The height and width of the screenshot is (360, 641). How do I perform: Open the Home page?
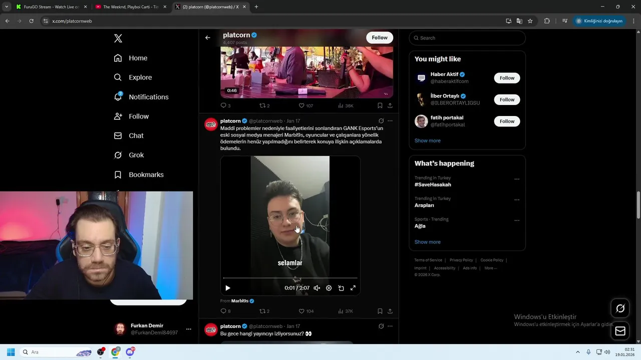click(x=131, y=58)
